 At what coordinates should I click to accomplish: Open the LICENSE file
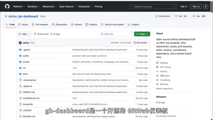(x=27, y=110)
